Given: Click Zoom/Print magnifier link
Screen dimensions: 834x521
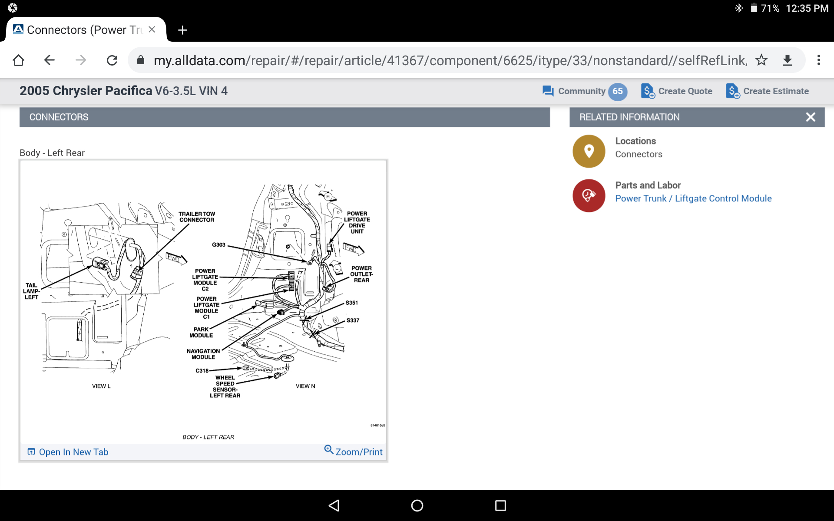Looking at the screenshot, I should click(x=354, y=452).
